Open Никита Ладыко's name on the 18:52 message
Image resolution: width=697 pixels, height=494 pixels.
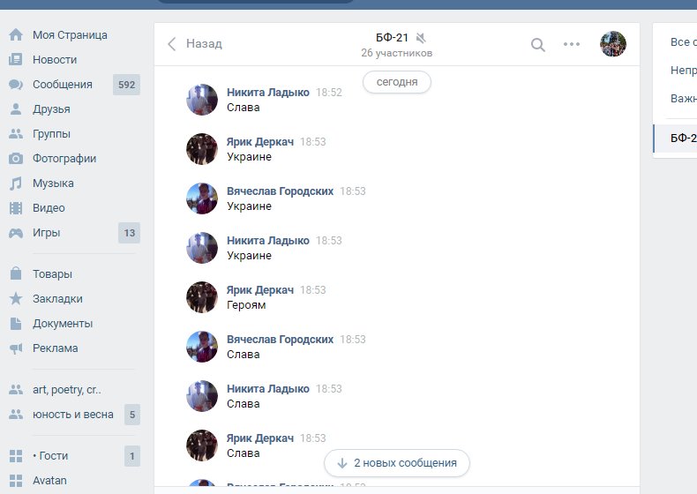coord(268,92)
